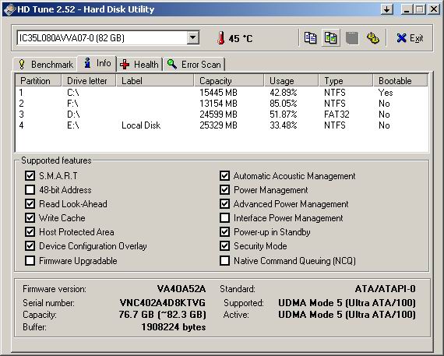
Task: Click the ATA/ATAPI-0 standard value
Action: click(385, 289)
